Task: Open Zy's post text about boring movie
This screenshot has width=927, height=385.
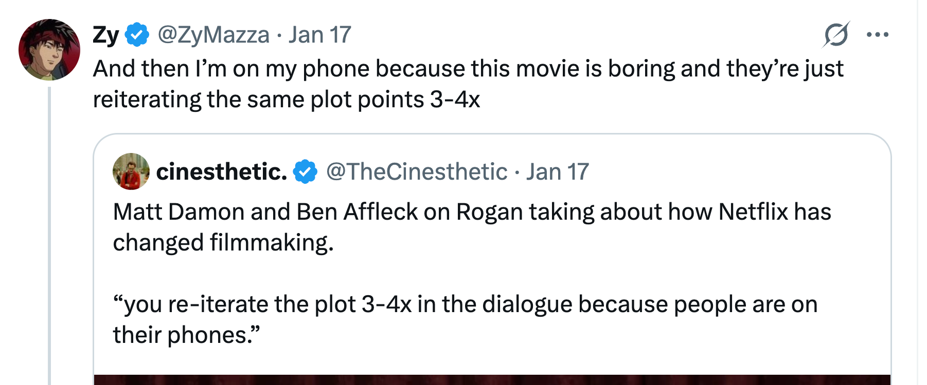Action: click(468, 84)
